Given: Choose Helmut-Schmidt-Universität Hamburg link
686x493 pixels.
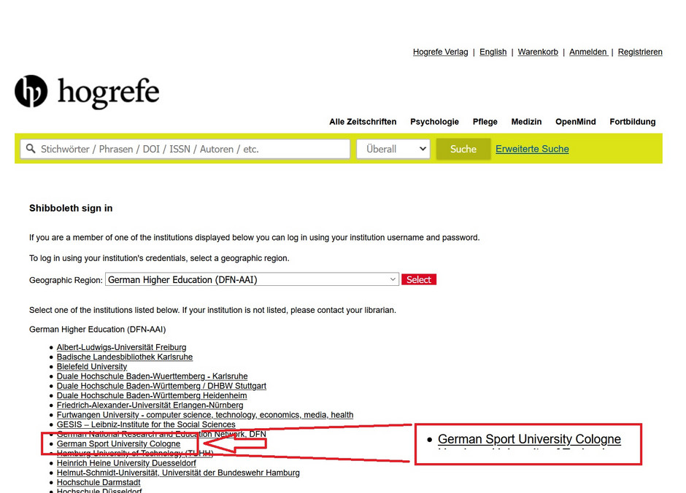Looking at the screenshot, I should 178,473.
